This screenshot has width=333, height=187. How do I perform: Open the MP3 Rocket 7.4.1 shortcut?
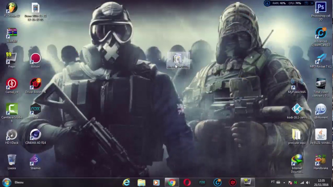tap(321, 61)
